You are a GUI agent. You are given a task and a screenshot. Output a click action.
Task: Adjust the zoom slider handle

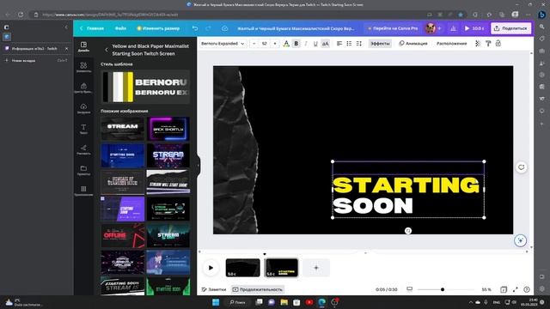[443, 289]
